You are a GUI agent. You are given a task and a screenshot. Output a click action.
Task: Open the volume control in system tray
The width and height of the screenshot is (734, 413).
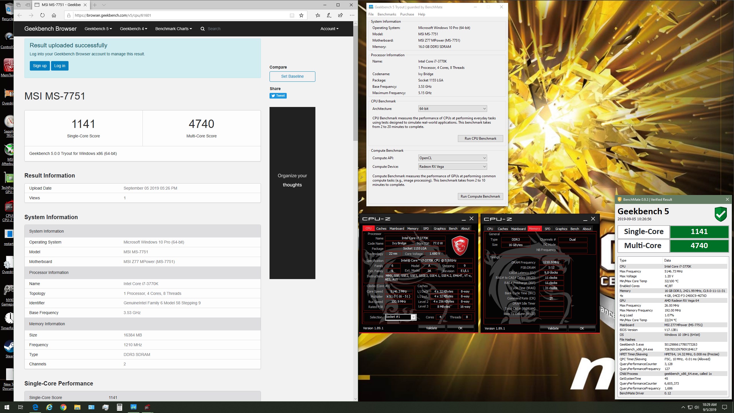click(x=697, y=407)
